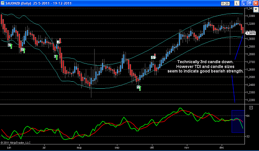
Task: Click the 'sep' label on time axis
Action: (x=117, y=148)
